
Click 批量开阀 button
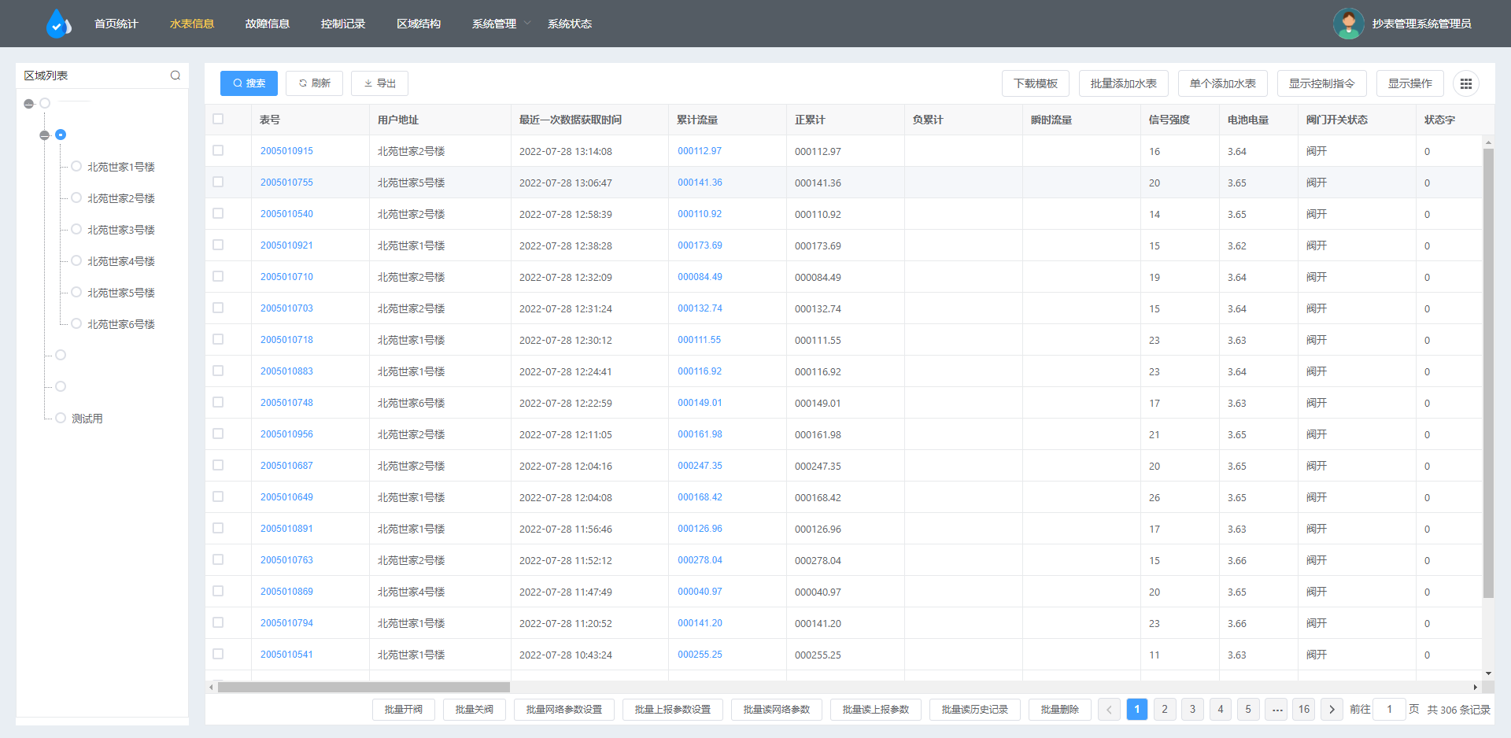pos(404,709)
